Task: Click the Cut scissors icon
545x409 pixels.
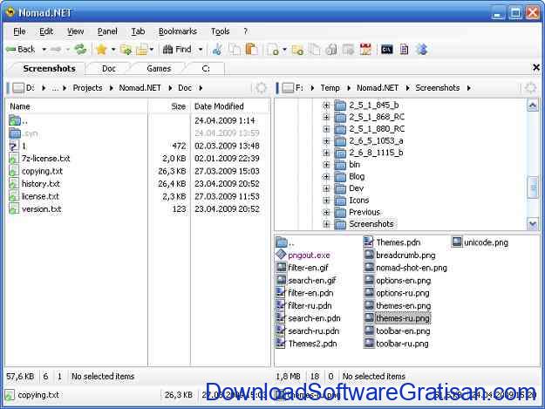Action: [x=218, y=50]
